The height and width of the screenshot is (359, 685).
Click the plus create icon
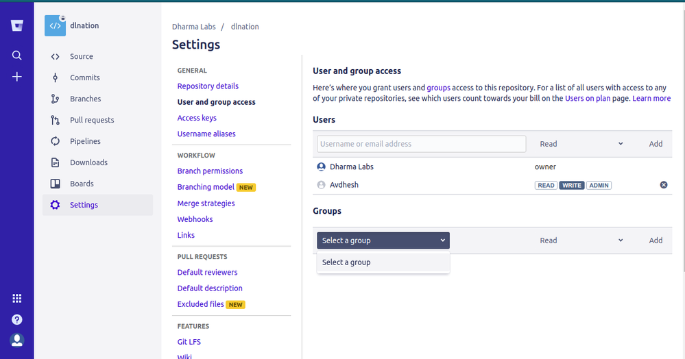pyautogui.click(x=16, y=77)
